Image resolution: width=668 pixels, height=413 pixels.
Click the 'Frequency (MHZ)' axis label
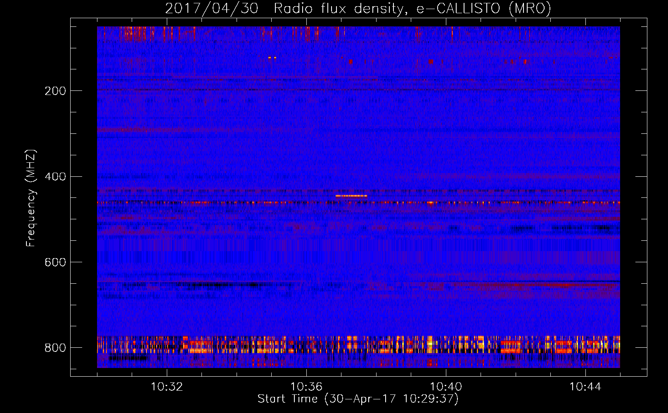click(x=31, y=198)
